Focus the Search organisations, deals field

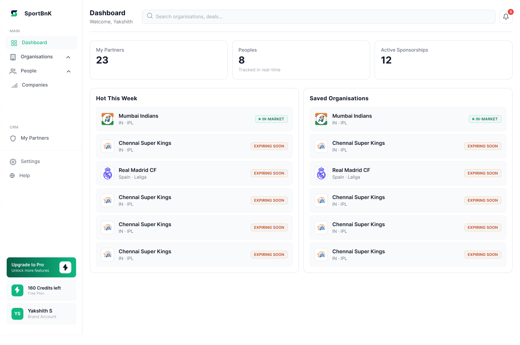[319, 17]
